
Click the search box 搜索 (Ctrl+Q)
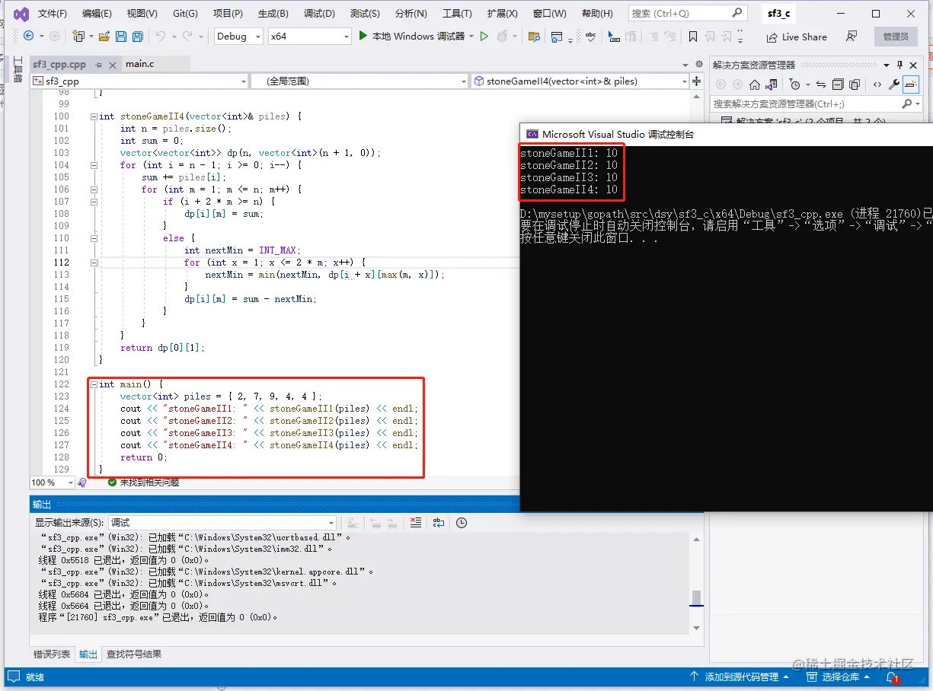687,13
